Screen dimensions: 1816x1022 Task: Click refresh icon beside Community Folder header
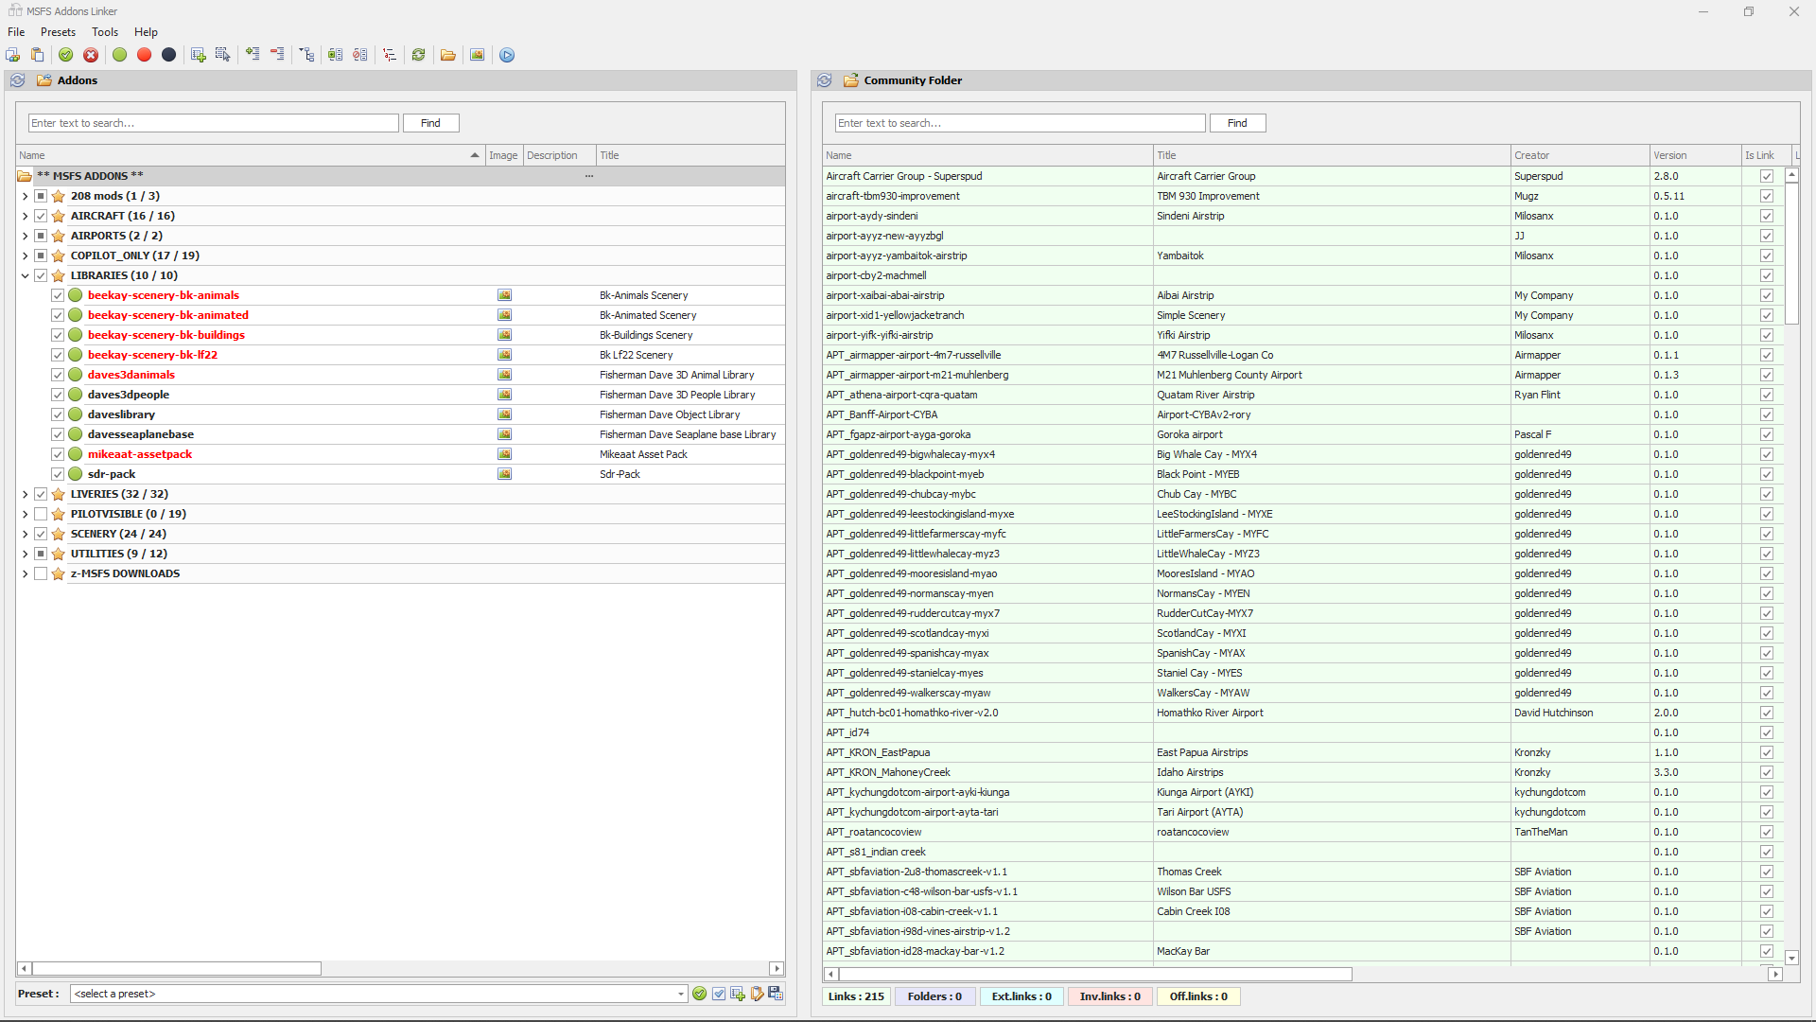tap(825, 80)
